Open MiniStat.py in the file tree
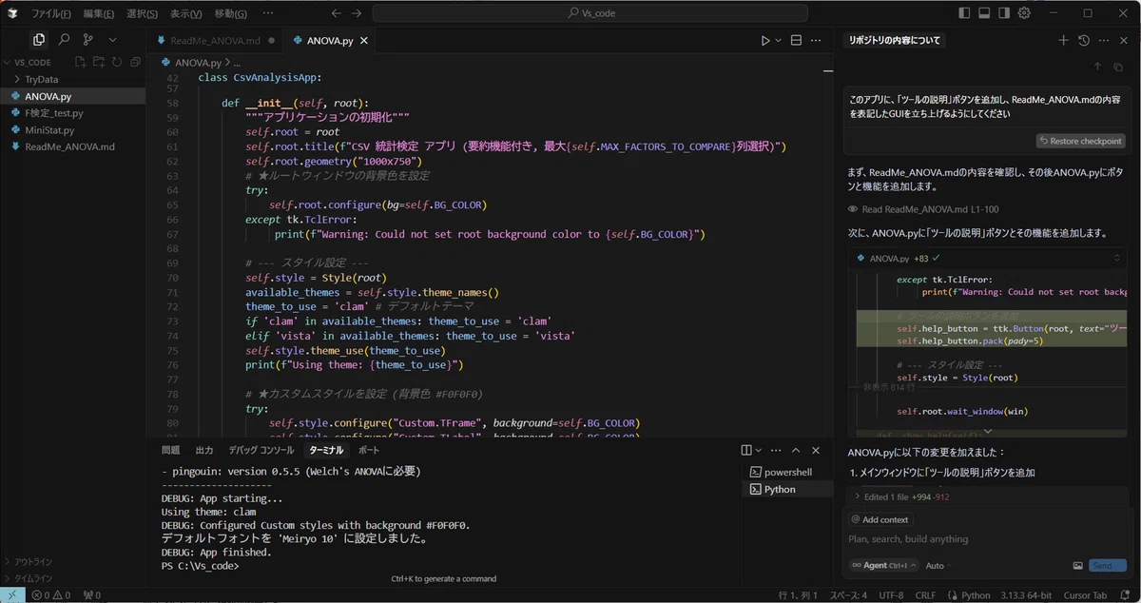 point(73,130)
